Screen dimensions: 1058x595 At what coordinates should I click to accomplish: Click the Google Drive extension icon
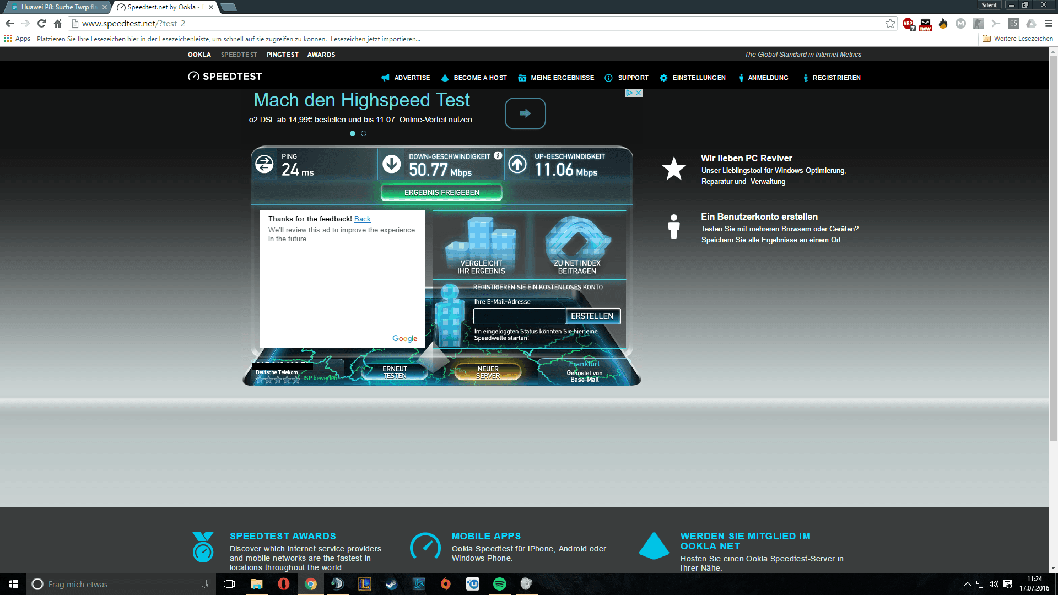(x=1032, y=24)
